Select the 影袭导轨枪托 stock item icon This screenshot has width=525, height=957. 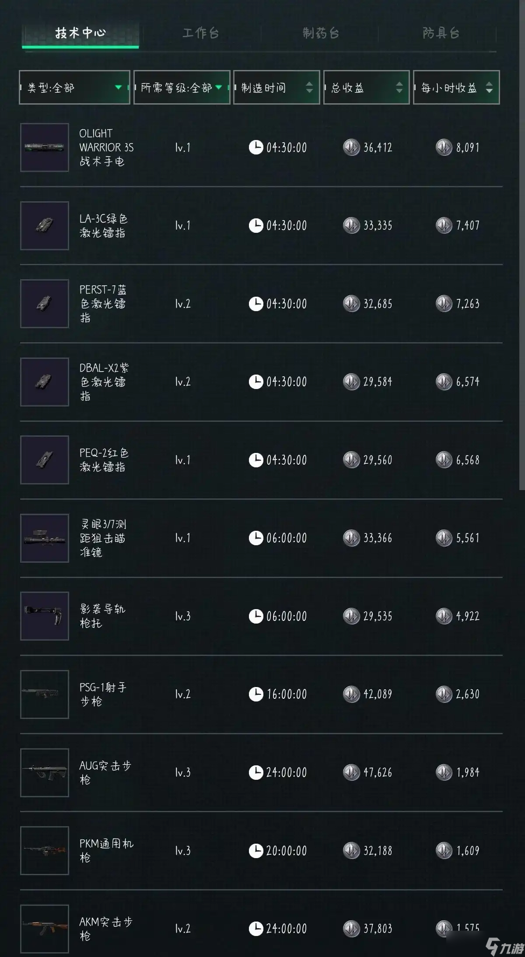coord(45,616)
